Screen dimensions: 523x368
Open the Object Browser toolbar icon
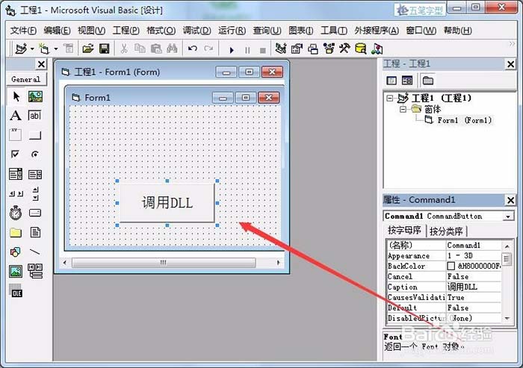point(329,49)
